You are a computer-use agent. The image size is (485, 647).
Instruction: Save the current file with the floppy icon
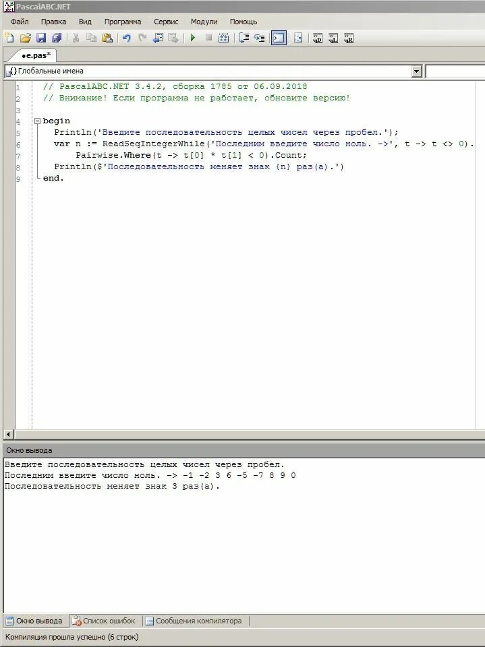41,38
